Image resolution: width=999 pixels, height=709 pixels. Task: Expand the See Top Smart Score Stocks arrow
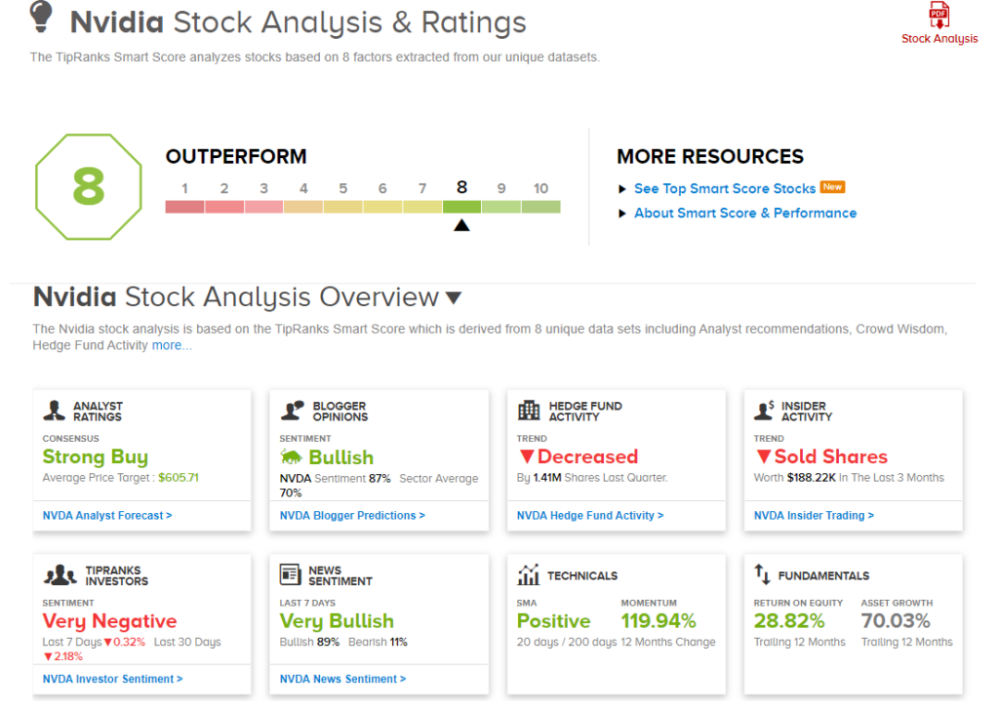[622, 187]
